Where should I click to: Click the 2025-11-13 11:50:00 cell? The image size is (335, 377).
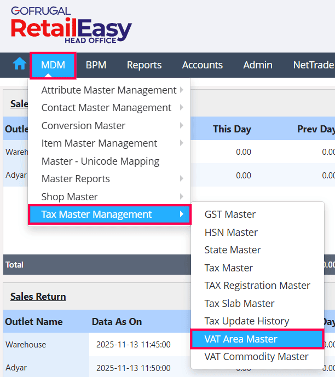coord(134,368)
